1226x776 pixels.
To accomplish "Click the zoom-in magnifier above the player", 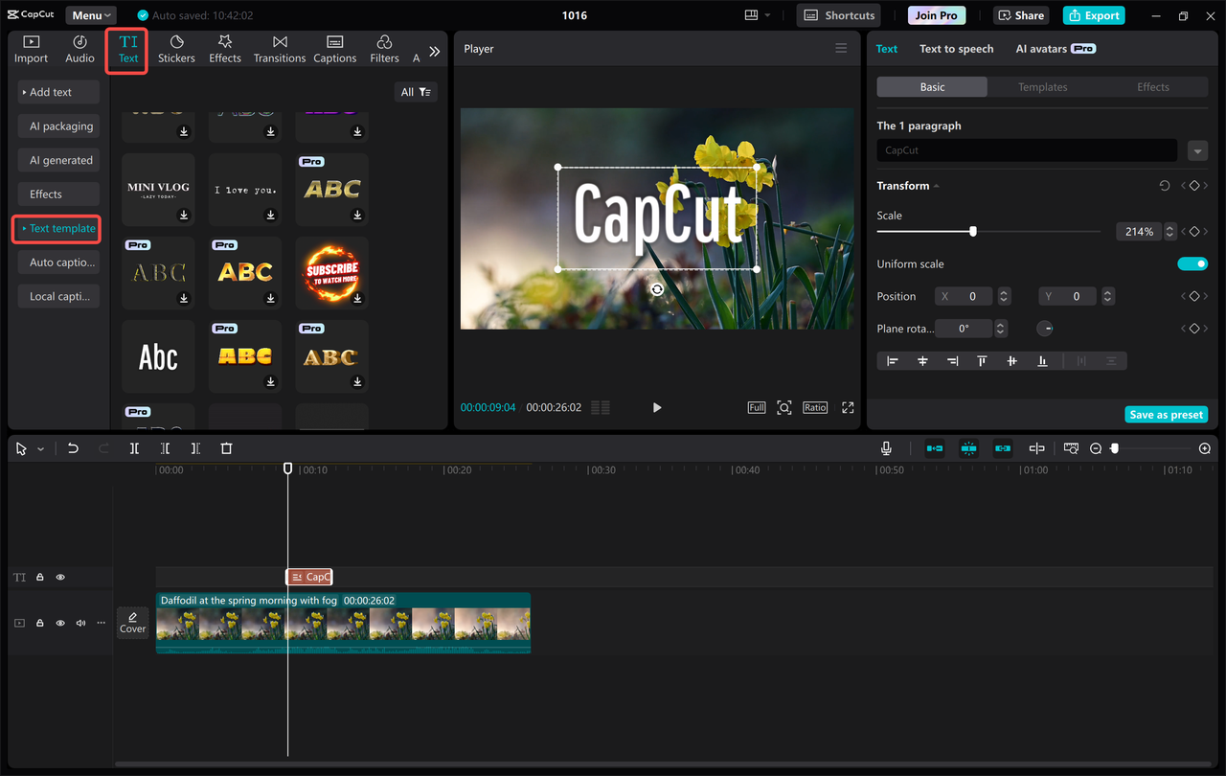I will pyautogui.click(x=783, y=407).
